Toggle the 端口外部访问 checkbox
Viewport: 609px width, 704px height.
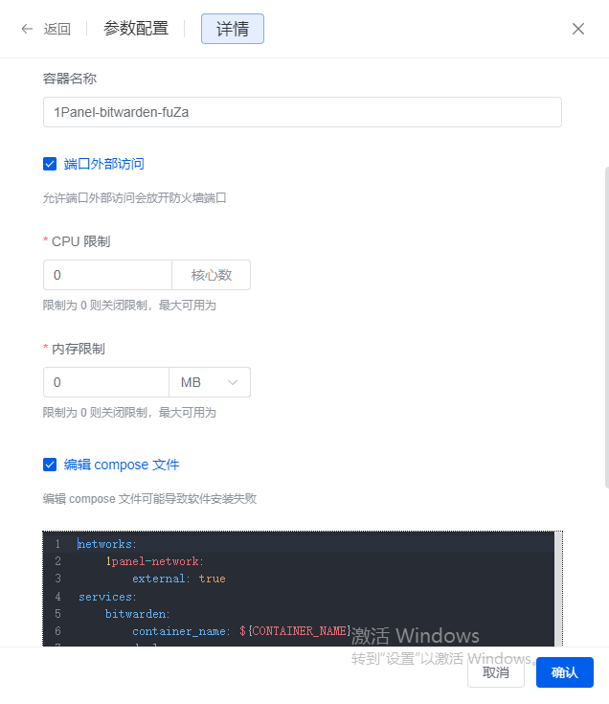(x=50, y=164)
